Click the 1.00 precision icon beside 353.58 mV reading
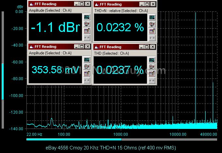This screenshot has height=153, width=222. 87,60
